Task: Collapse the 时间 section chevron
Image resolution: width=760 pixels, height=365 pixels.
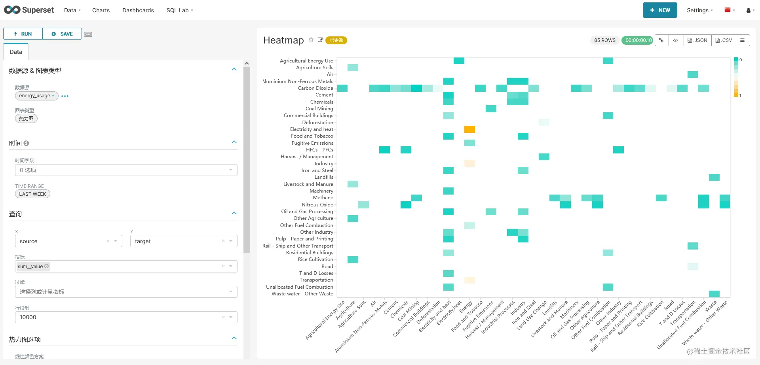Action: (x=234, y=142)
